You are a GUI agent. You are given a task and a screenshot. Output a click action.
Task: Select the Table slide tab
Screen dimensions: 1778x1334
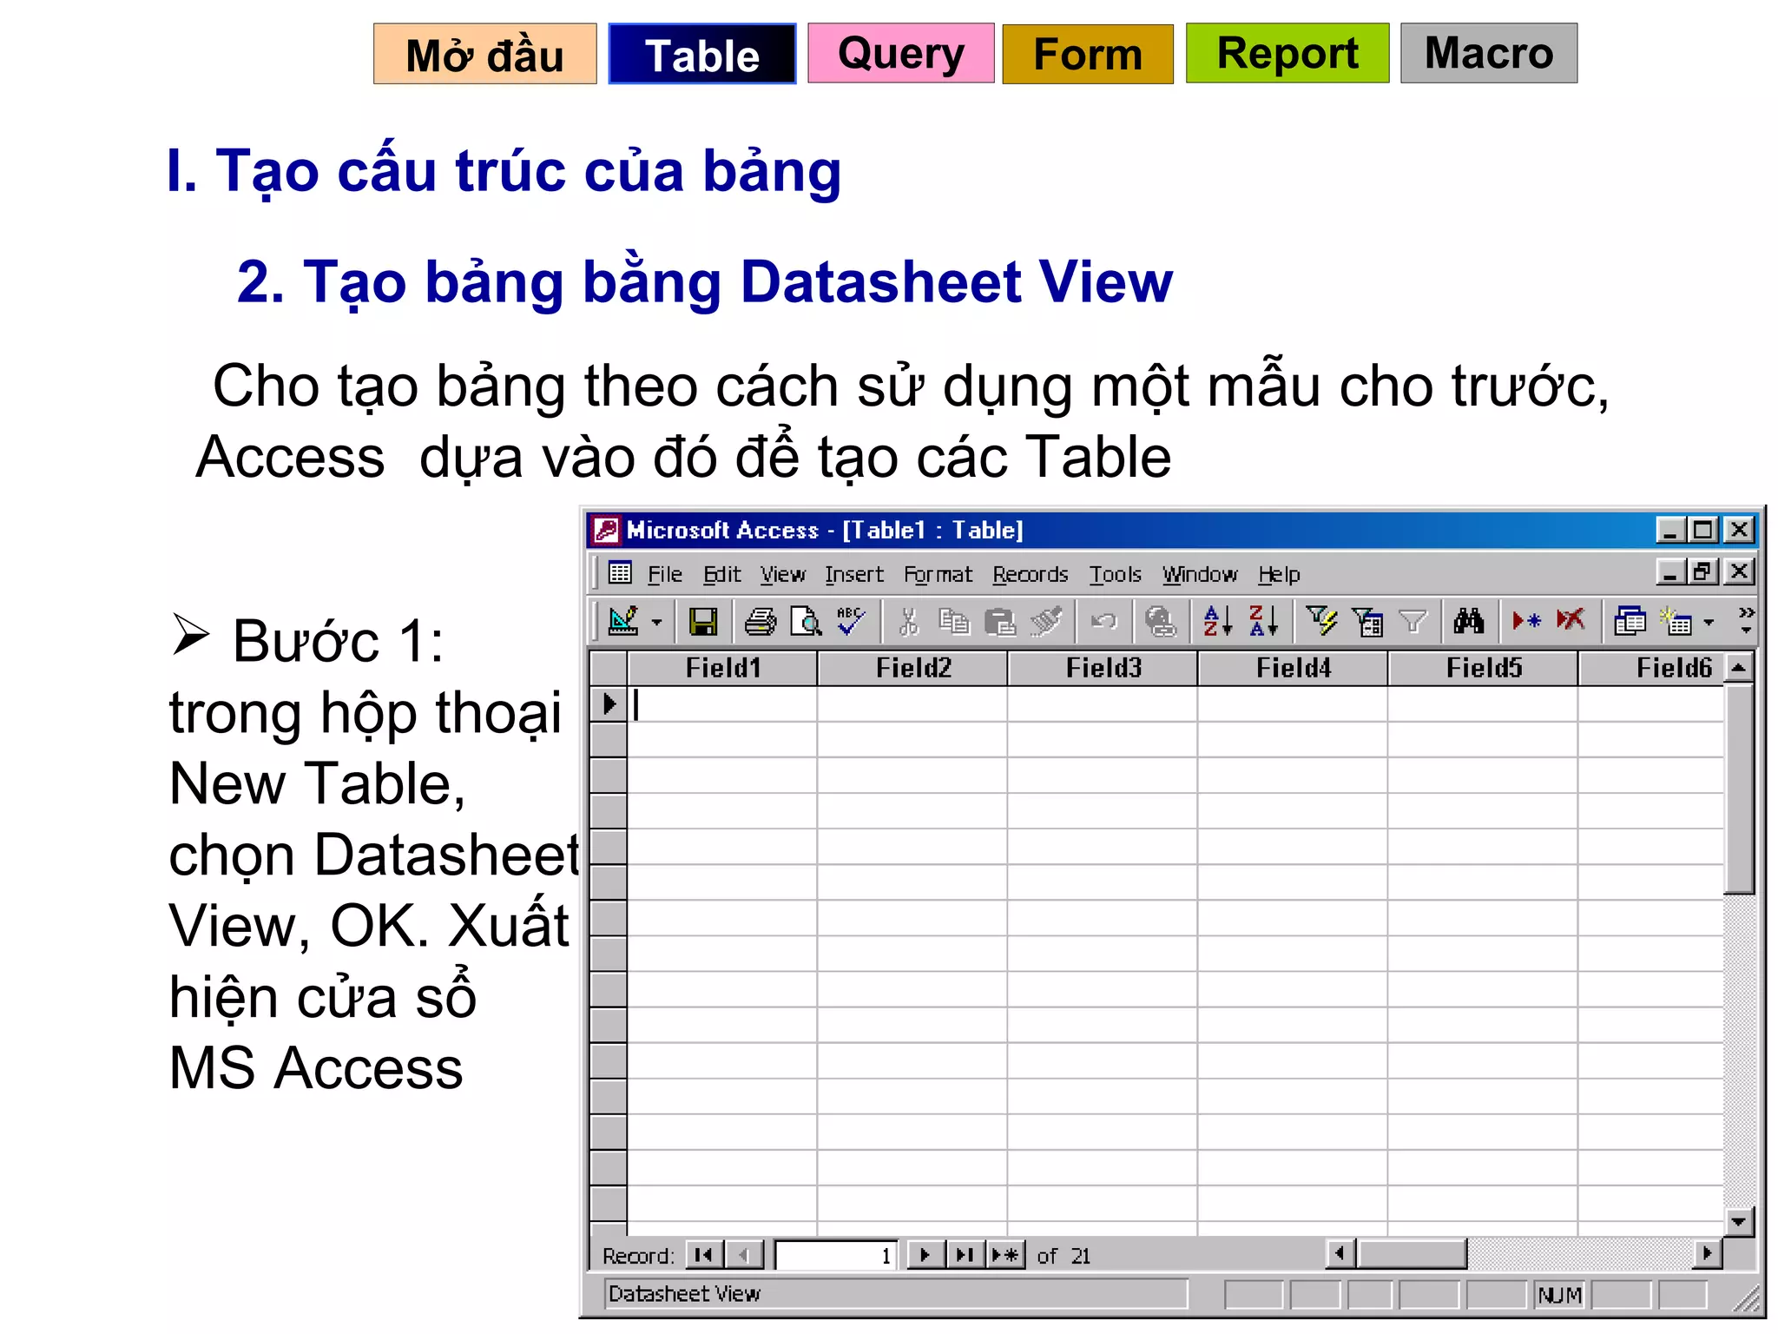(x=701, y=54)
